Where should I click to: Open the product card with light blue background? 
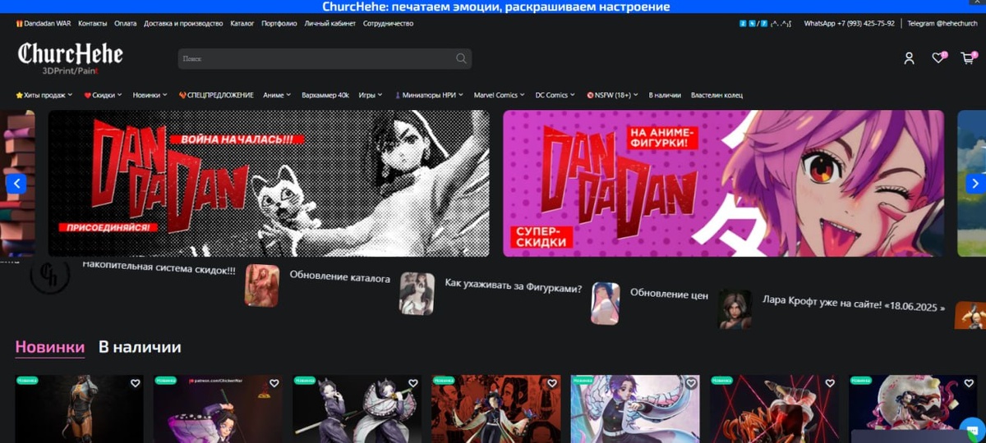click(x=635, y=409)
